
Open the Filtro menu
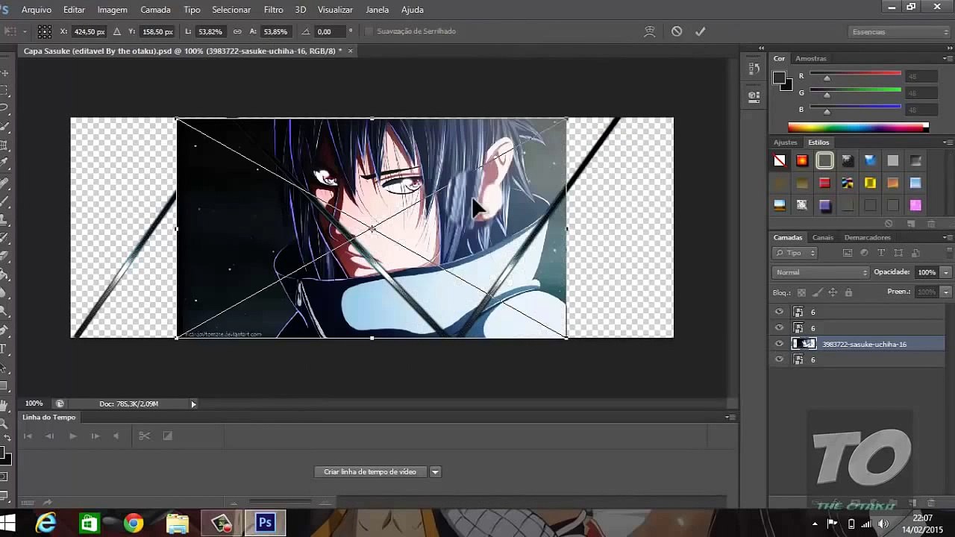click(x=273, y=10)
